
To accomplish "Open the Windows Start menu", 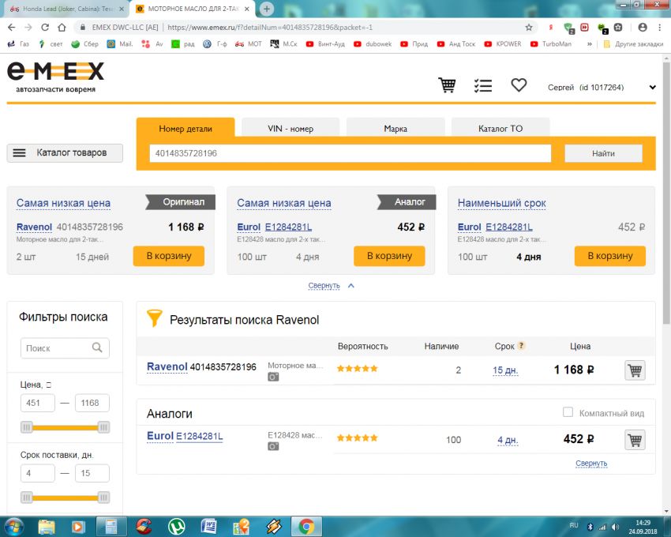I will coord(13,526).
